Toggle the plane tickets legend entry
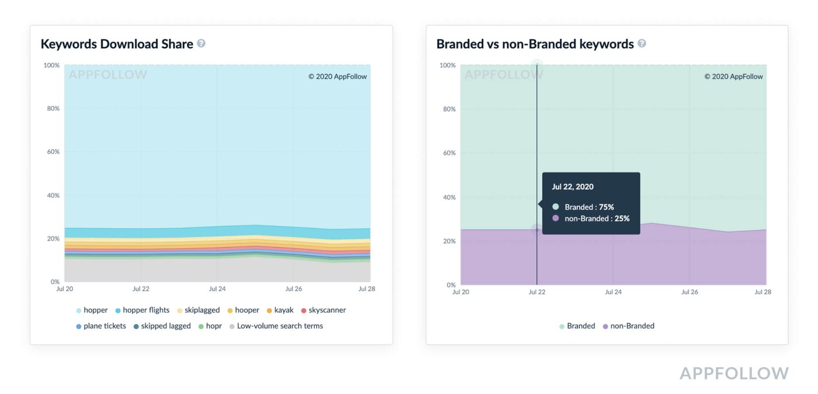Screen dimensions: 818x394 click(100, 326)
